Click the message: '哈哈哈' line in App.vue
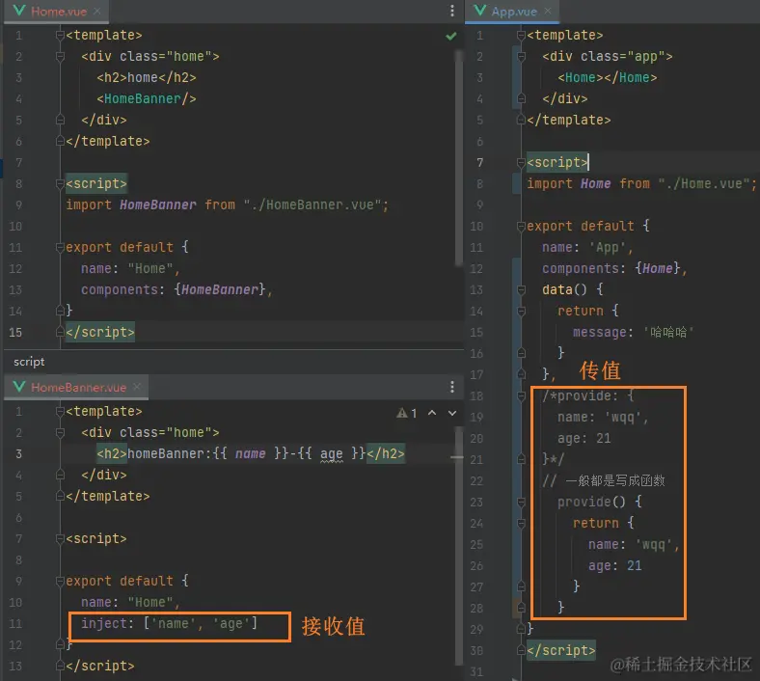 634,333
